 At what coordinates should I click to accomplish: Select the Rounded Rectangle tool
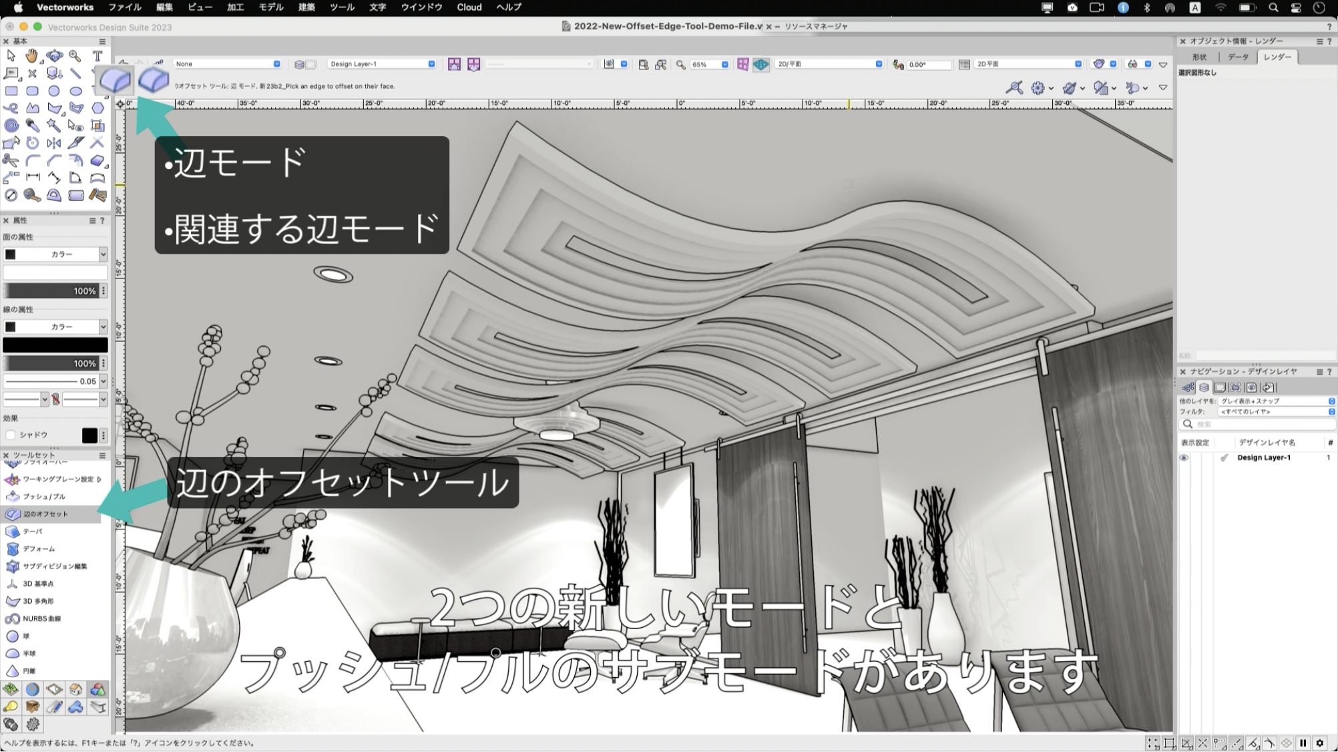tap(32, 91)
